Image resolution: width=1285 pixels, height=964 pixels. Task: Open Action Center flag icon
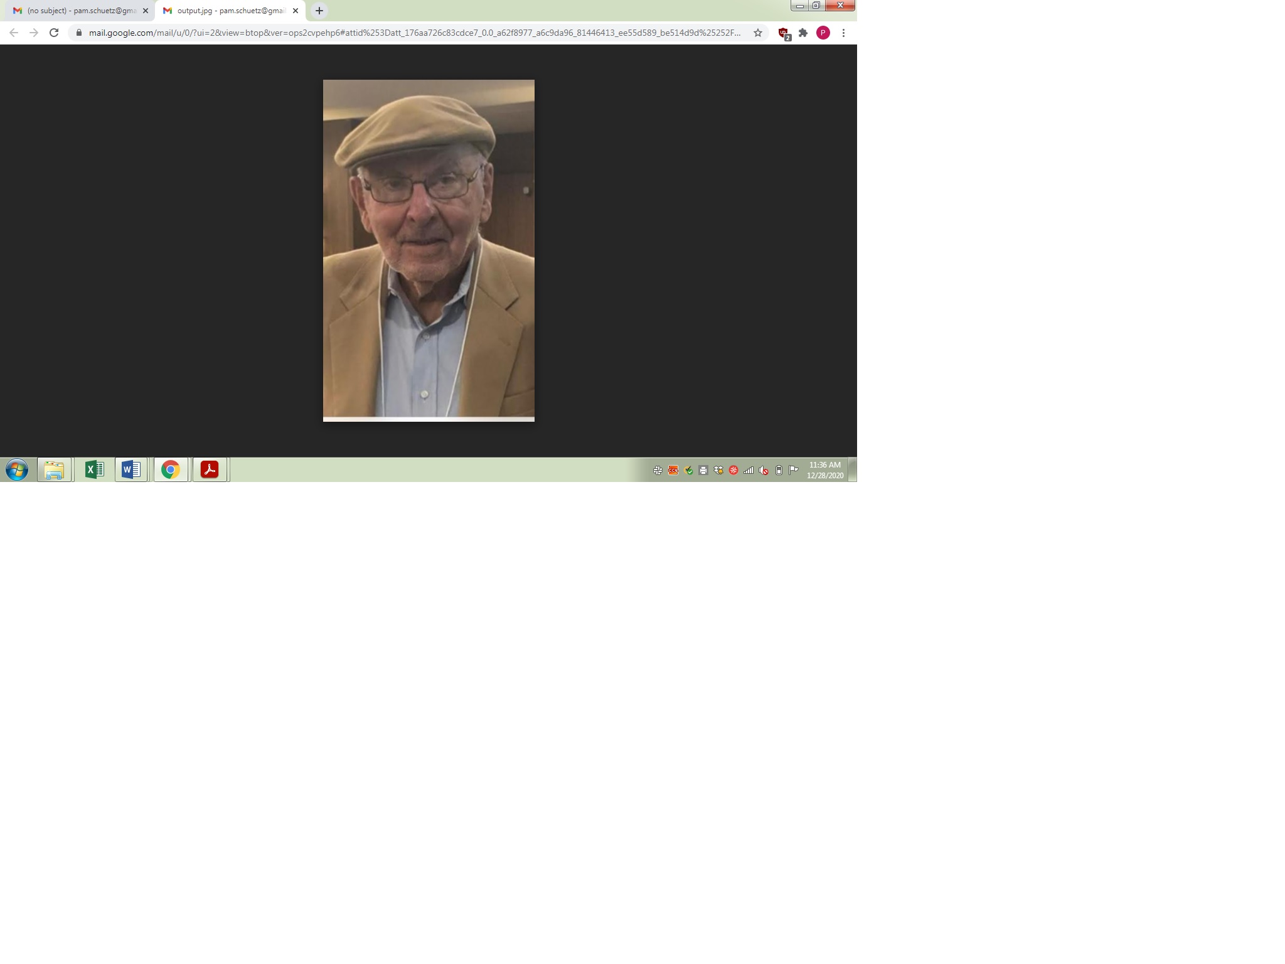coord(794,470)
